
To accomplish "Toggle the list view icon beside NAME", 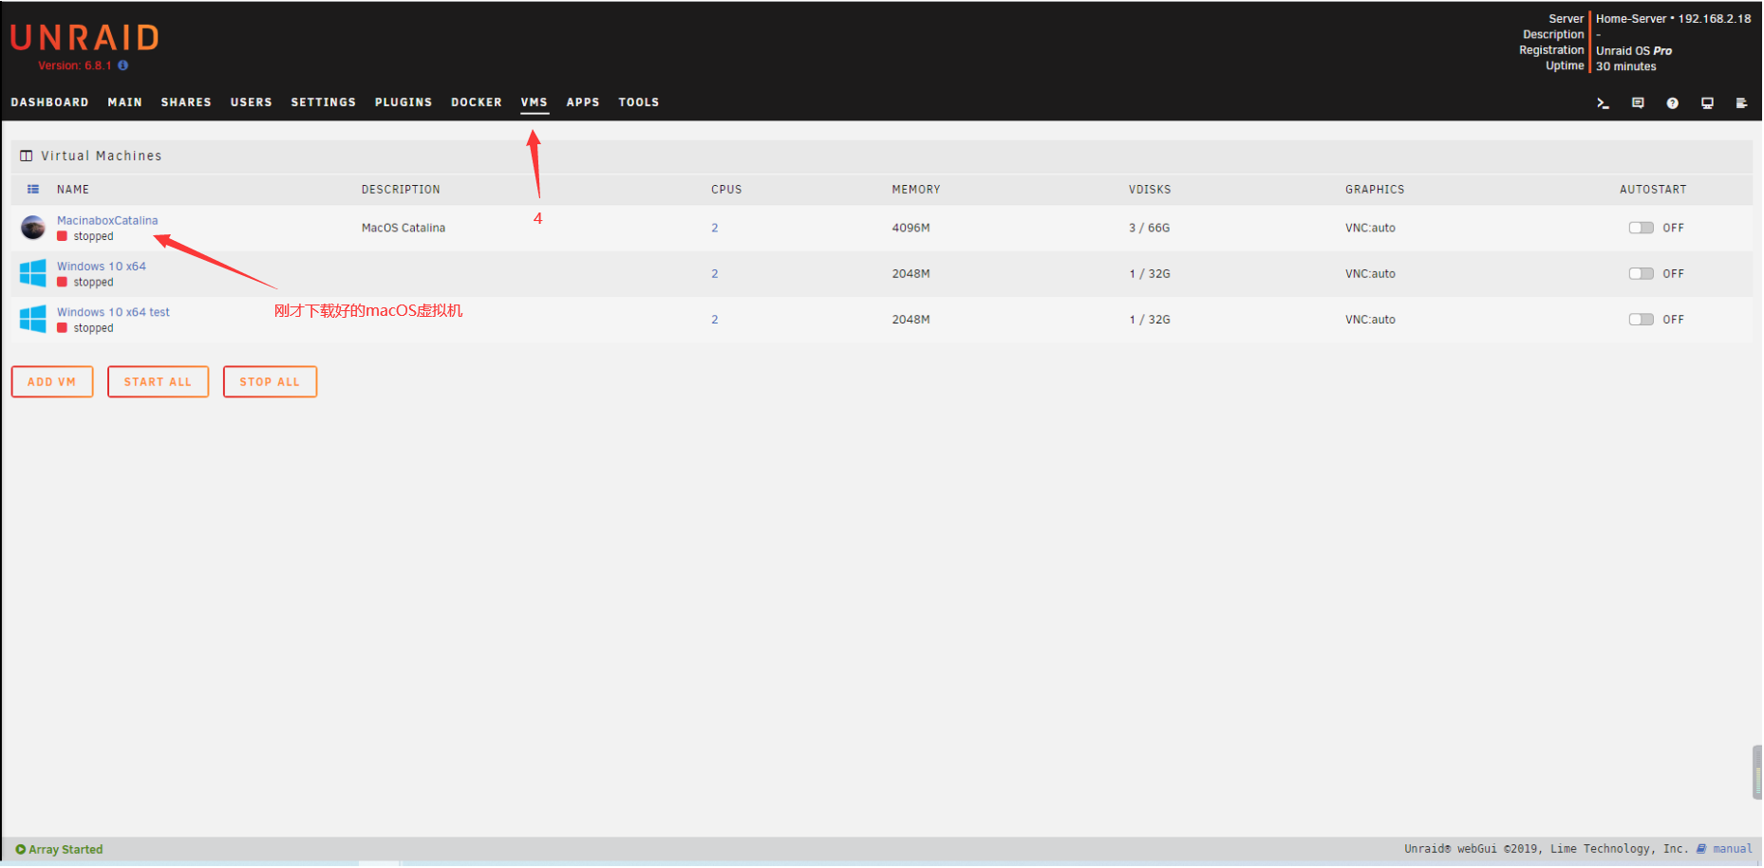I will click(x=33, y=190).
